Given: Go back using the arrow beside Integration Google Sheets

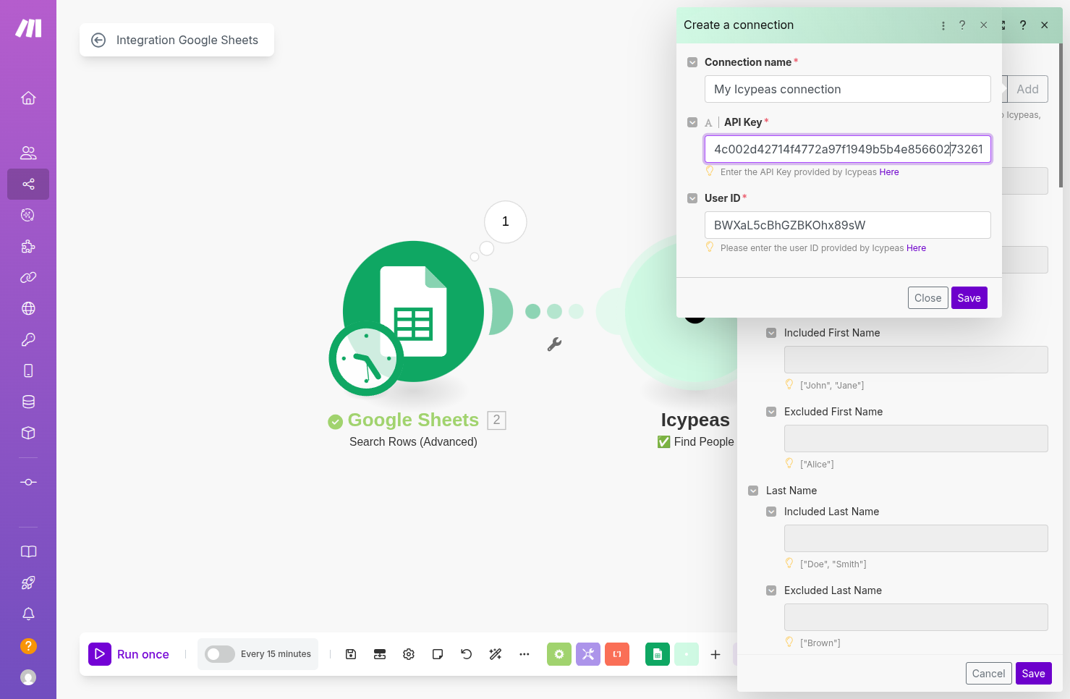Looking at the screenshot, I should [x=98, y=40].
